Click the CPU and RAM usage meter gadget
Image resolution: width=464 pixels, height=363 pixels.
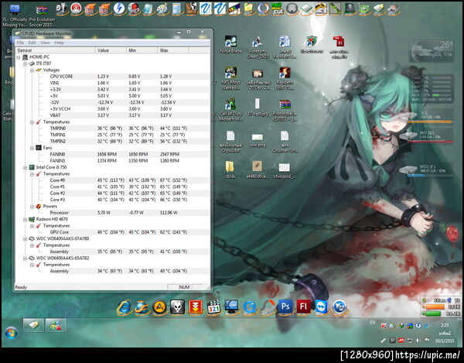click(x=432, y=88)
